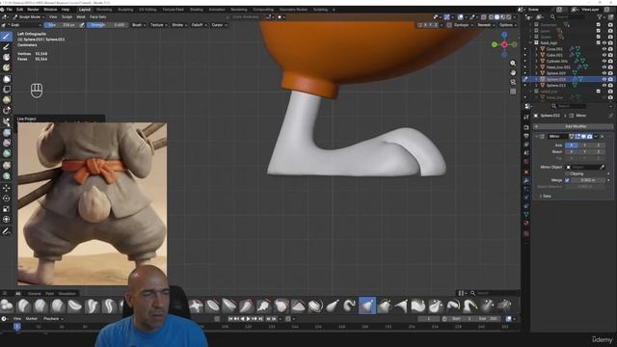Adjust the brush Size slider
This screenshot has height=347, width=617.
pos(61,25)
